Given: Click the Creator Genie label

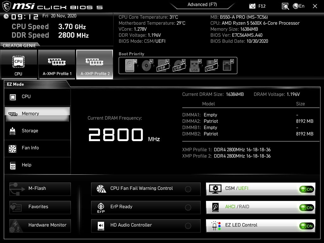Looking at the screenshot, I should click(x=19, y=46).
